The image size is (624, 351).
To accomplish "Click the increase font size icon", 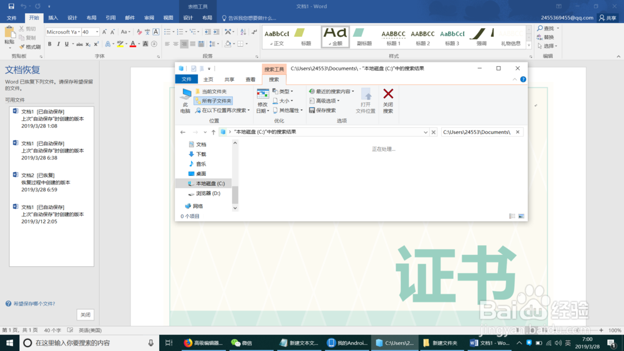I will 104,32.
